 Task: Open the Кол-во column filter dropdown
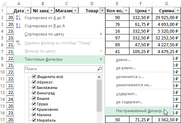[x=126, y=11]
